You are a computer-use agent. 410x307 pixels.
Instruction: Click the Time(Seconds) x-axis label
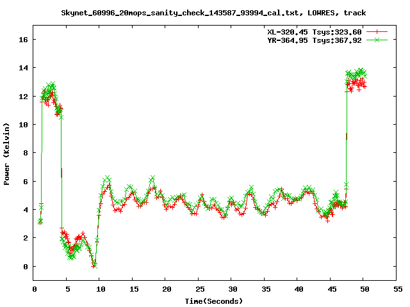214,301
